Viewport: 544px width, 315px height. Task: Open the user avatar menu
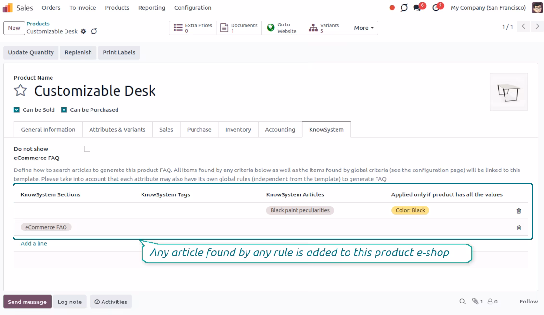pos(537,8)
